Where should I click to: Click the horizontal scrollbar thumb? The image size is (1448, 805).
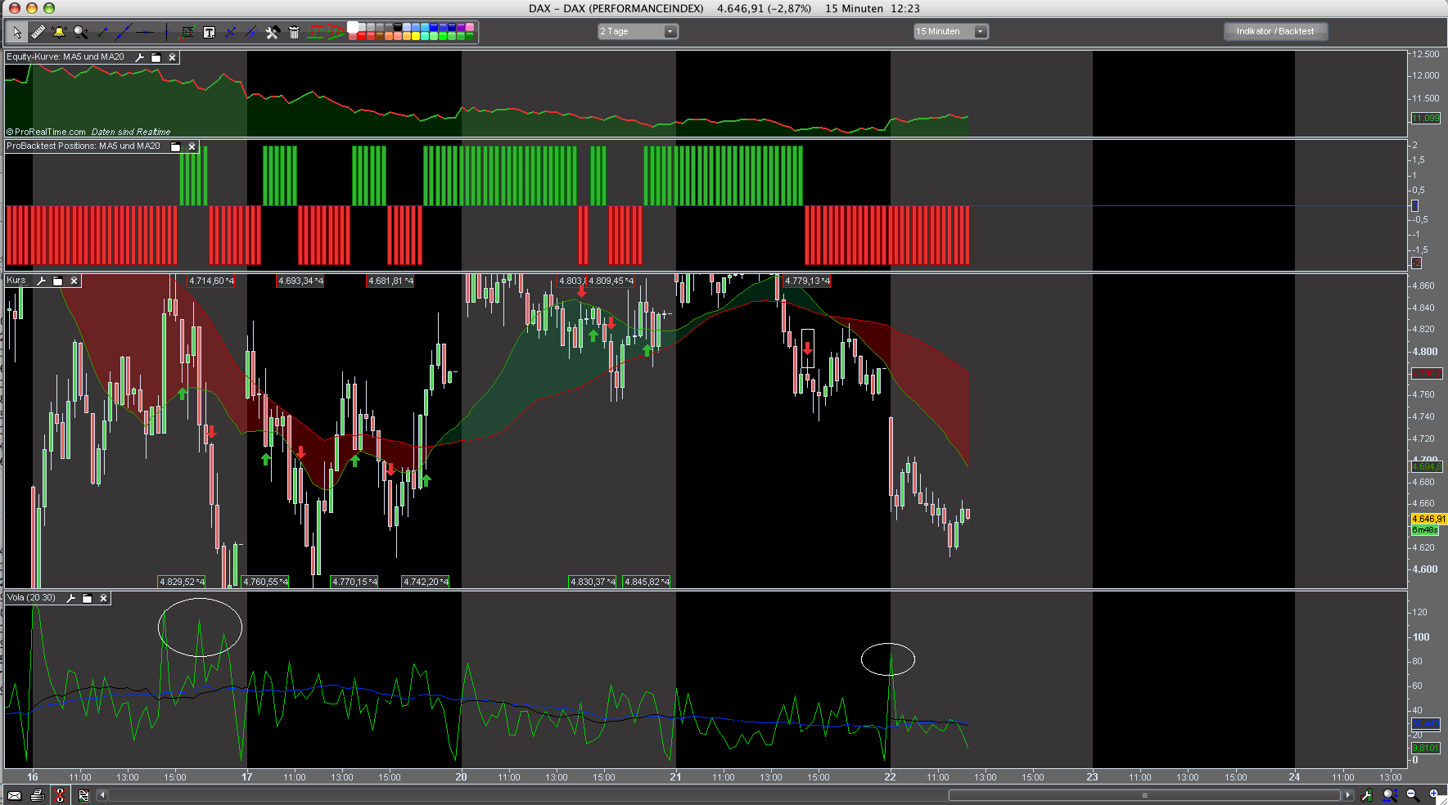click(1144, 795)
